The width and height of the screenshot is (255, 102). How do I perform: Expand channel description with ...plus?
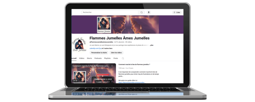point(151,45)
